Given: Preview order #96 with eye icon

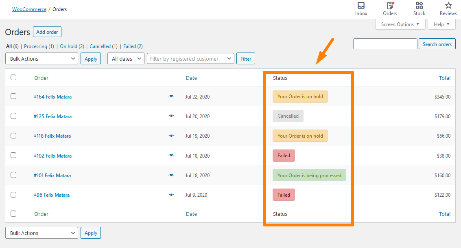Looking at the screenshot, I should 171,195.
